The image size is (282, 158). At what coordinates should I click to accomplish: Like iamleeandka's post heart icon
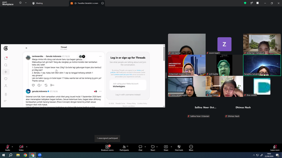point(33,85)
